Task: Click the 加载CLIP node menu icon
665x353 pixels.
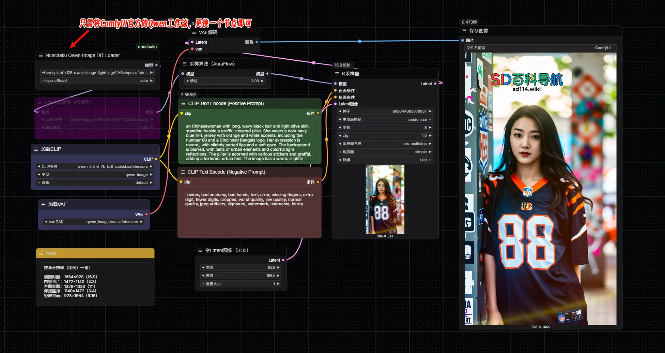Action: point(36,149)
